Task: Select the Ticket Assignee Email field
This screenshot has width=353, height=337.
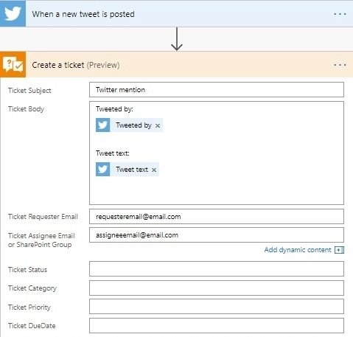Action: pos(217,235)
